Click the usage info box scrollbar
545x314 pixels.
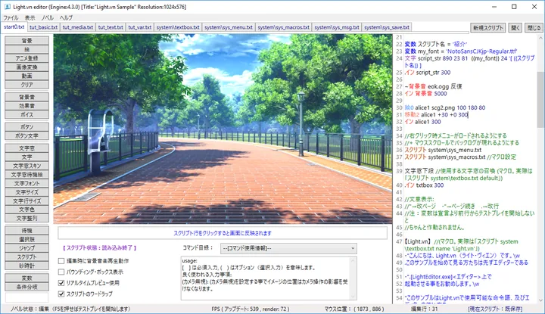353,278
